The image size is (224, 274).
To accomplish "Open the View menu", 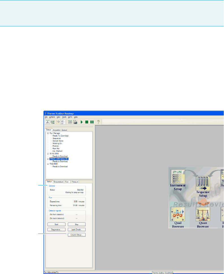I will click(58, 117).
